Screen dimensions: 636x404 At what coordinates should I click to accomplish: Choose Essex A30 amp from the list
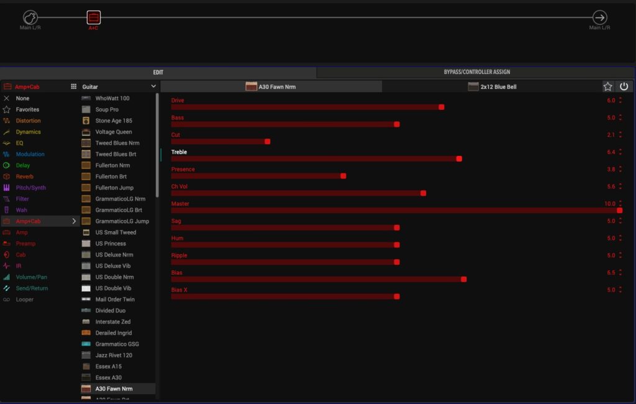[x=108, y=378]
